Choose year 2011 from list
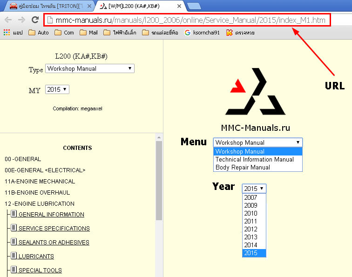Screen dimensions: 352x277 point(254,221)
